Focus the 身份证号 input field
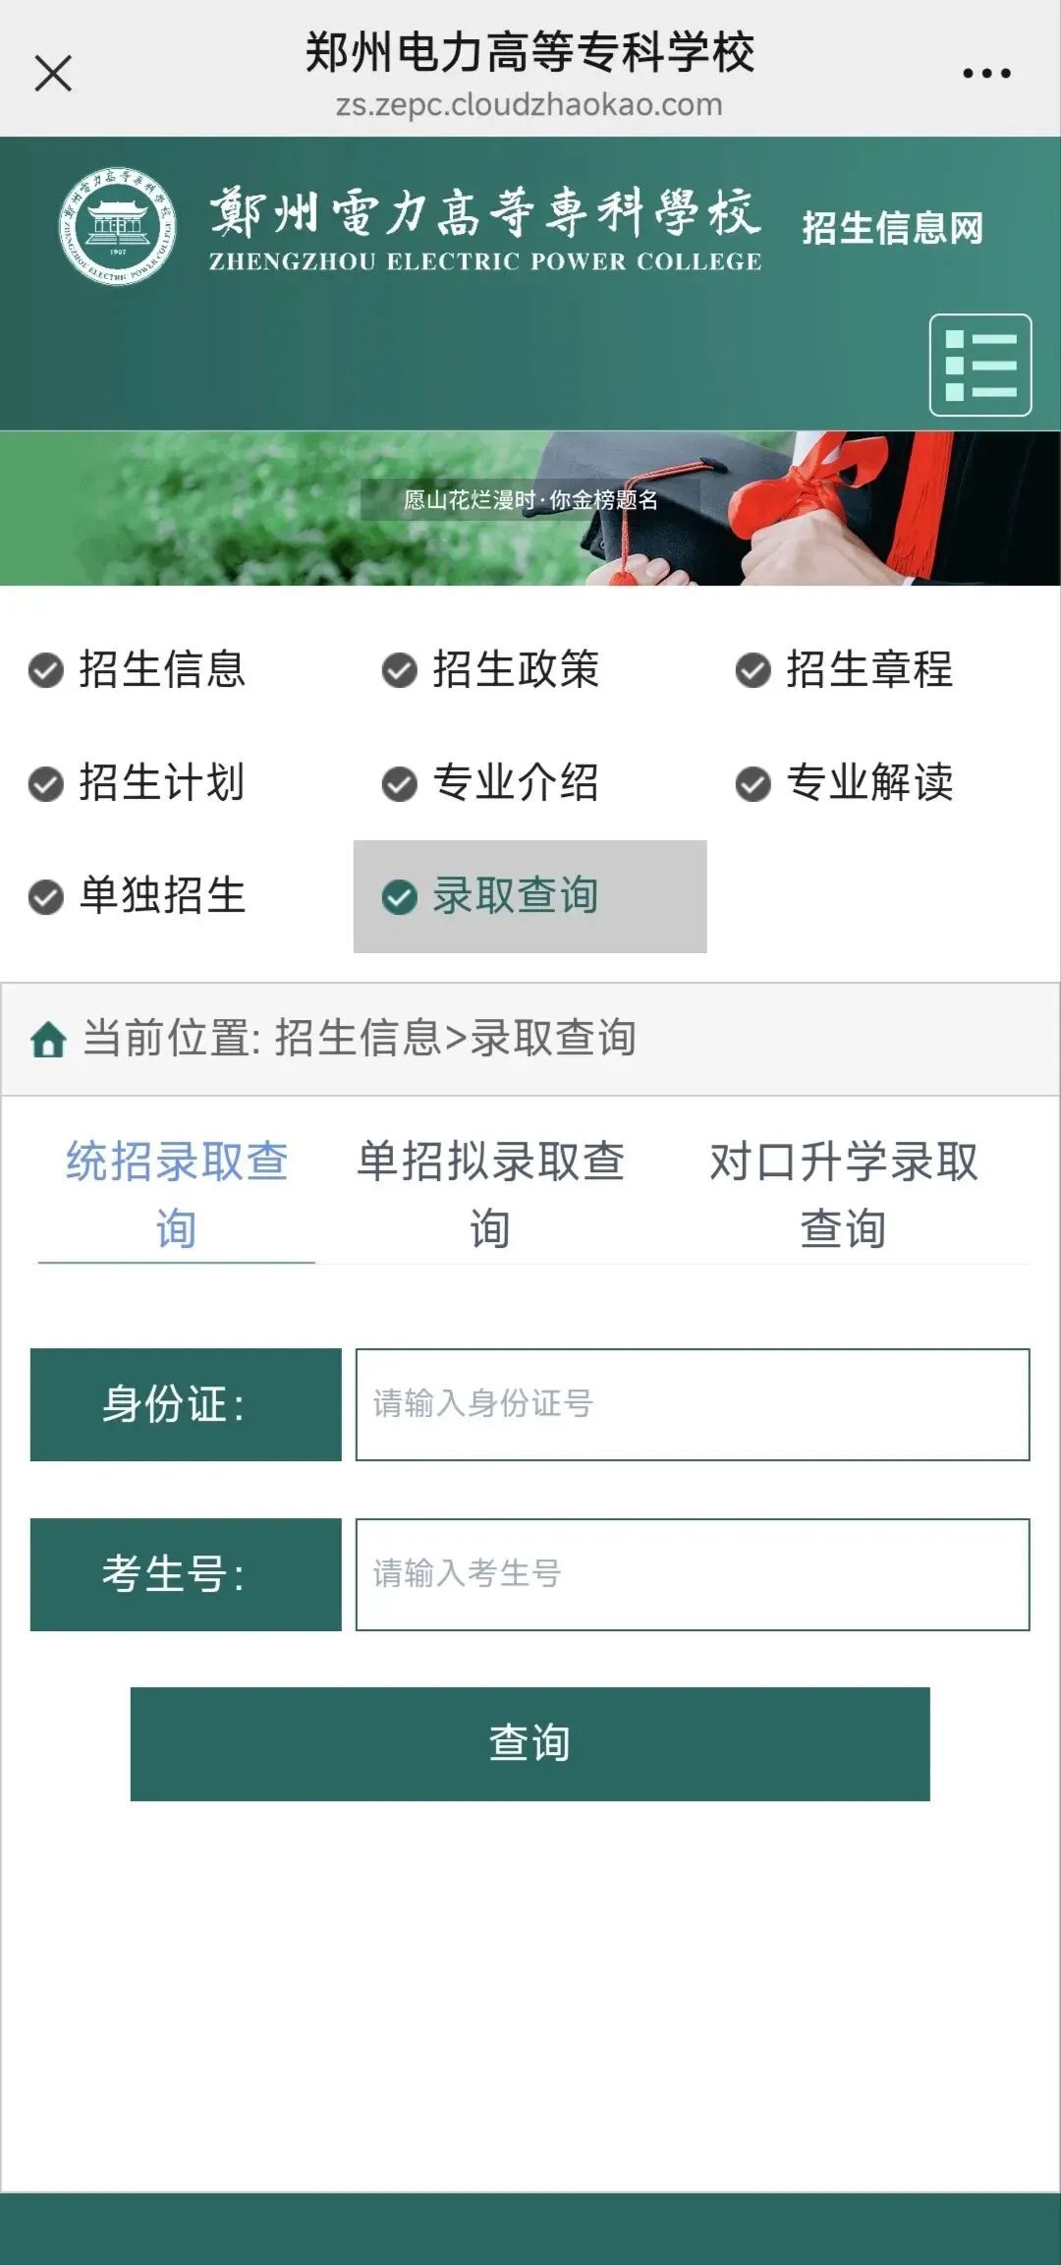The image size is (1061, 2265). [x=693, y=1405]
